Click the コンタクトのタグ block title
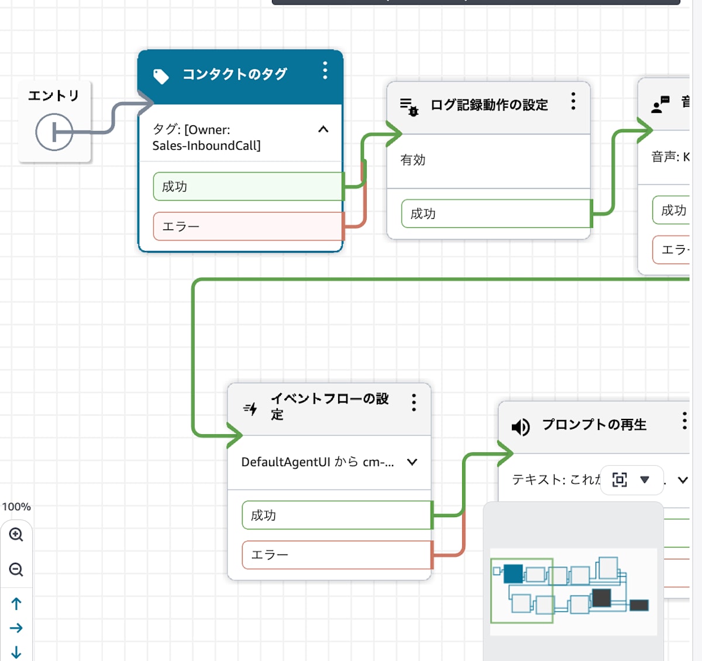Viewport: 702px width, 661px height. click(235, 74)
